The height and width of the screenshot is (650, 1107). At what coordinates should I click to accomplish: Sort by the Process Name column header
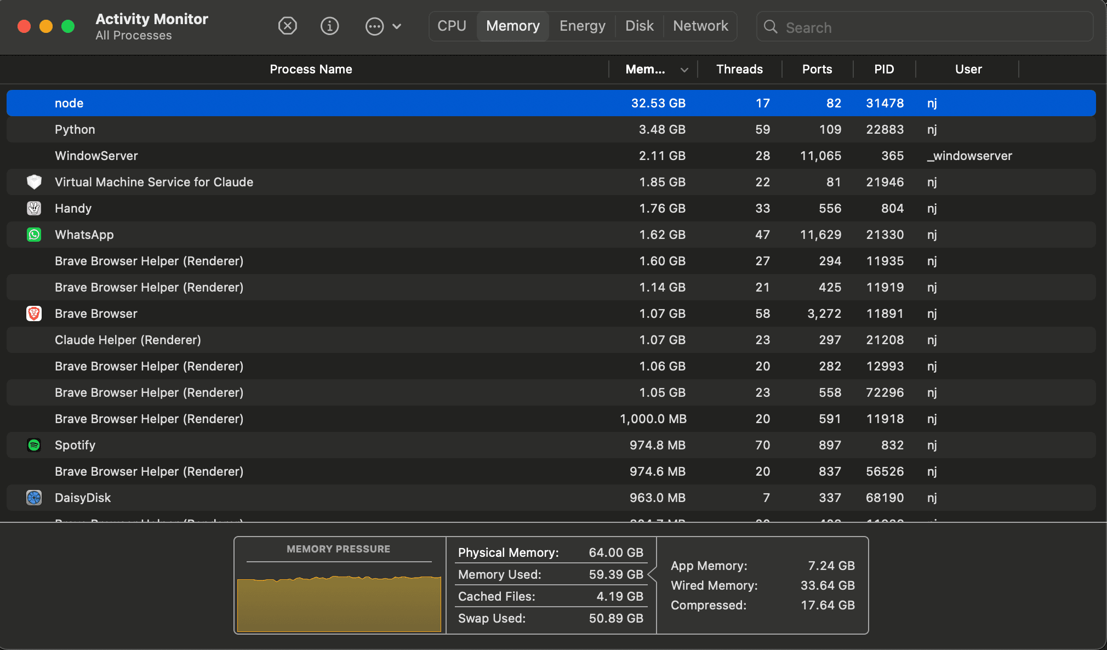click(311, 69)
